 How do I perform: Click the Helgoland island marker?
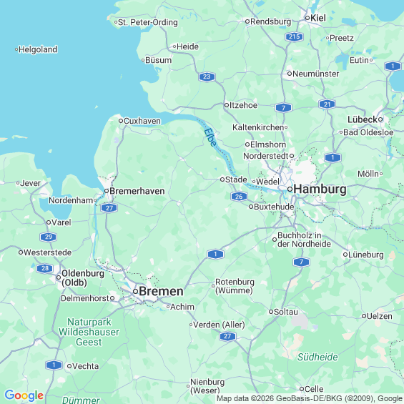coord(16,49)
